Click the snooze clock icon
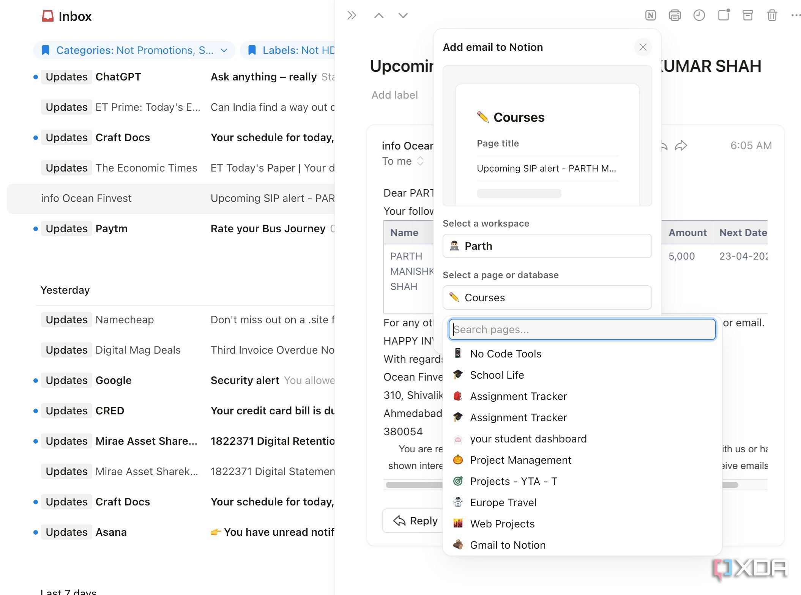 click(699, 16)
